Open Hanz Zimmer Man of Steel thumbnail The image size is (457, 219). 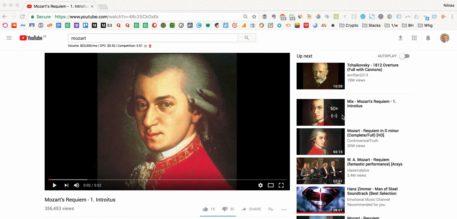point(321,200)
